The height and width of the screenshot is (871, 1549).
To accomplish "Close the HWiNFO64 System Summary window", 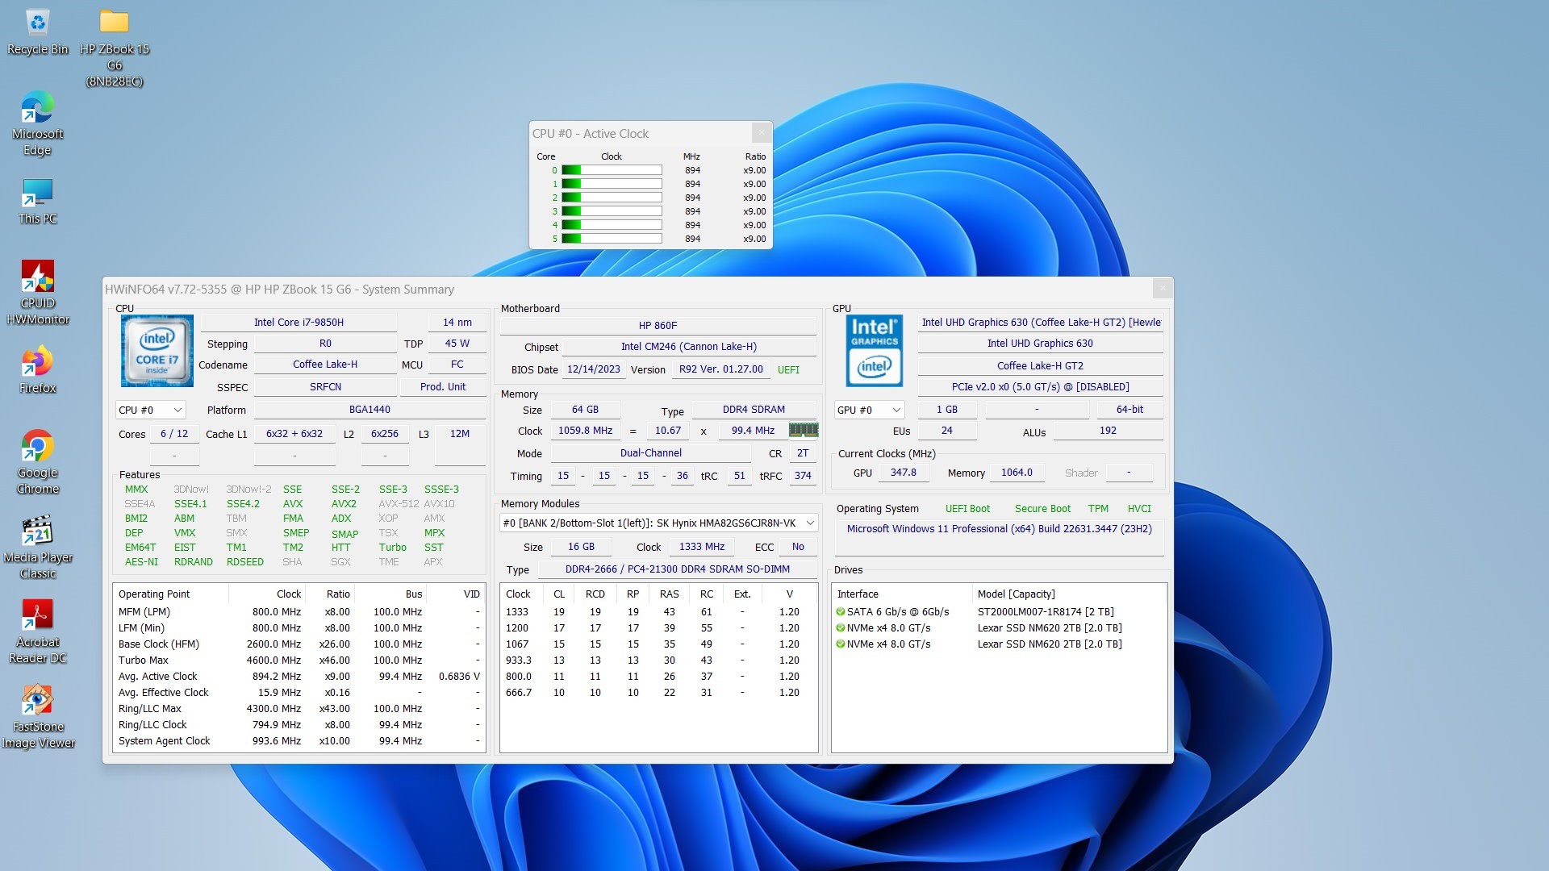I will [x=1162, y=289].
